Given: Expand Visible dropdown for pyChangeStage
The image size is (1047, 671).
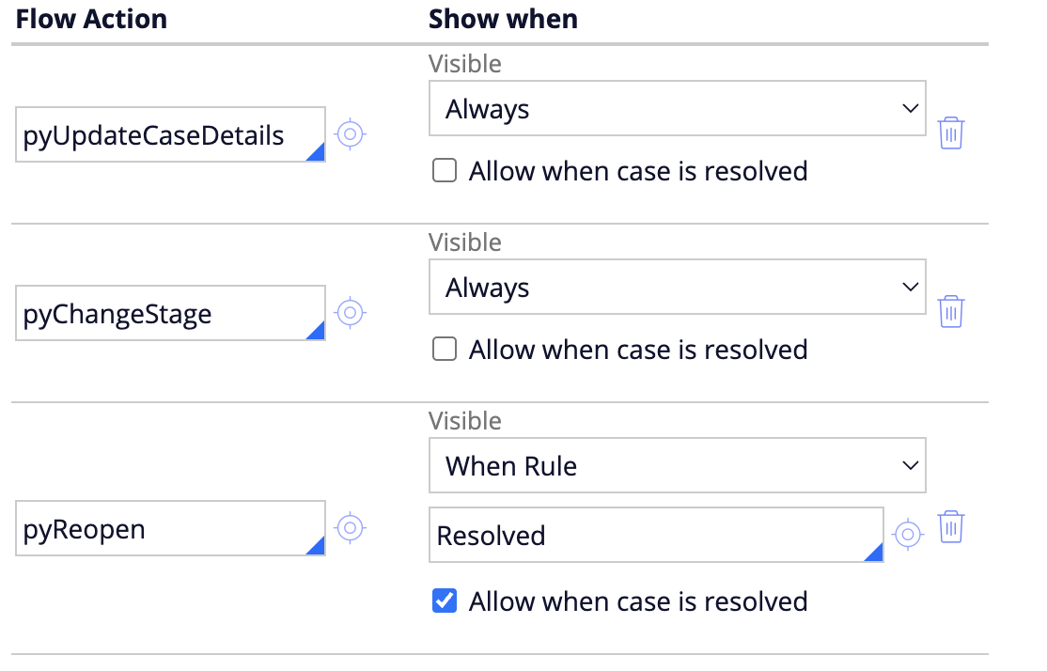Looking at the screenshot, I should point(677,288).
